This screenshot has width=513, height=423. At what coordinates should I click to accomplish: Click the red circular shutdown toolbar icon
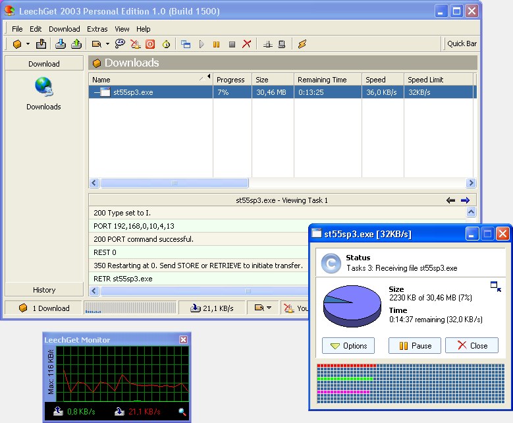(150, 44)
